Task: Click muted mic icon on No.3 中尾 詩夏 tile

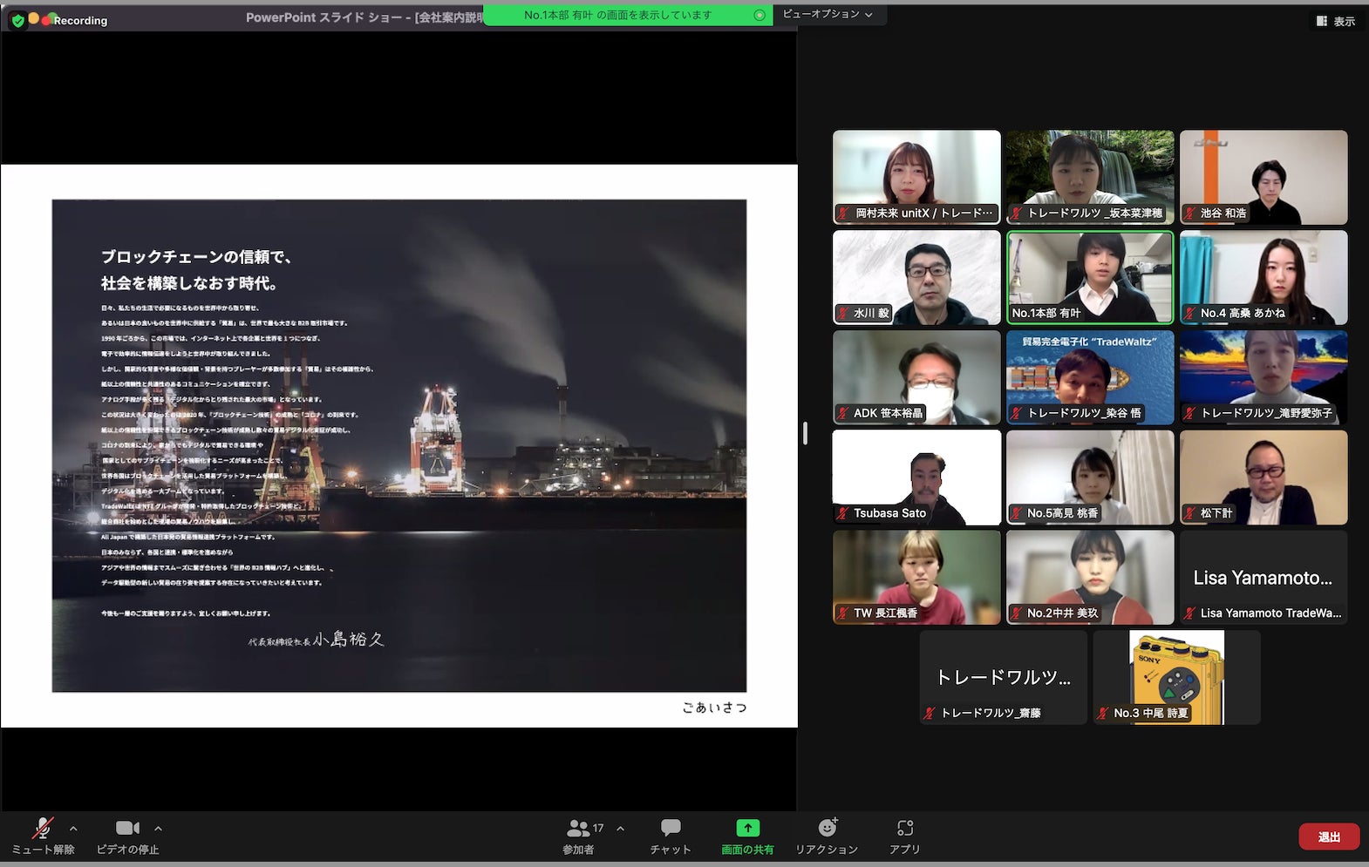Action: coord(1103,713)
